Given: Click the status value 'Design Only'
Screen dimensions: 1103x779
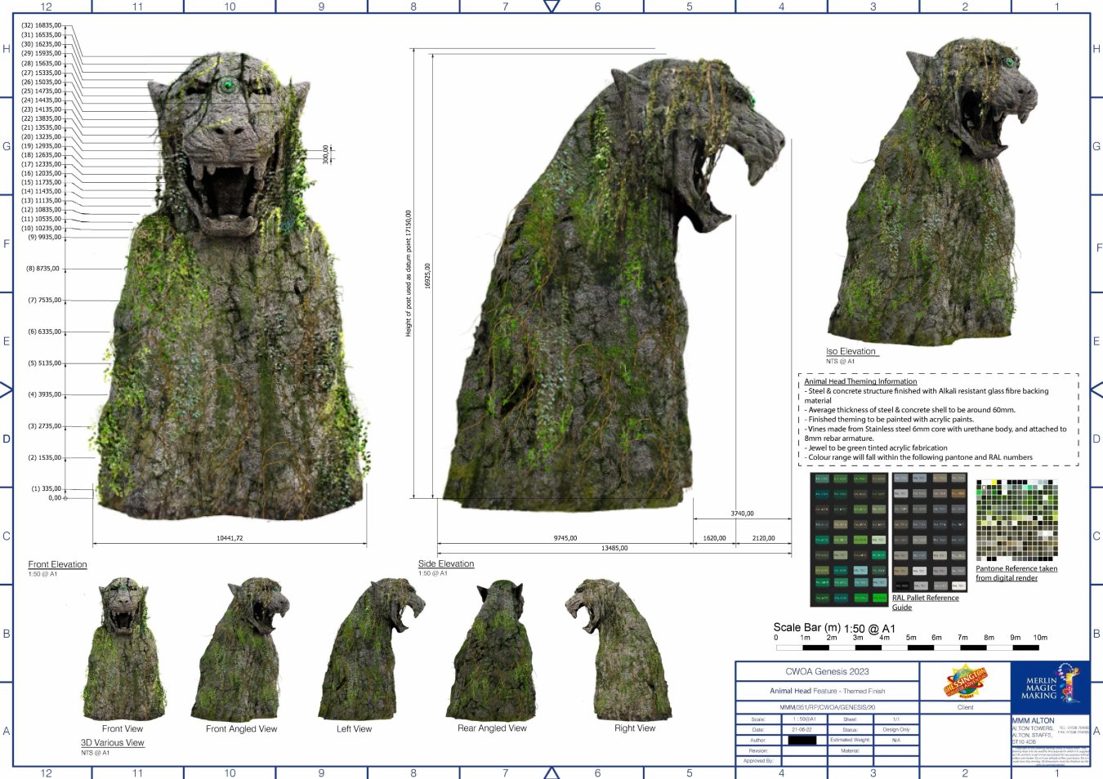Looking at the screenshot, I should click(895, 729).
